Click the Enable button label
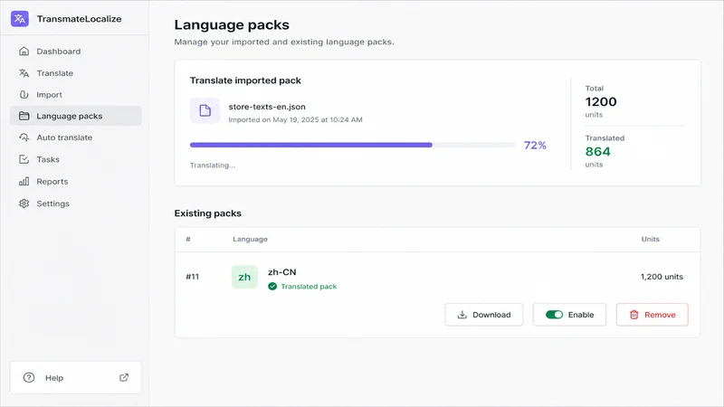724x407 pixels. 581,315
